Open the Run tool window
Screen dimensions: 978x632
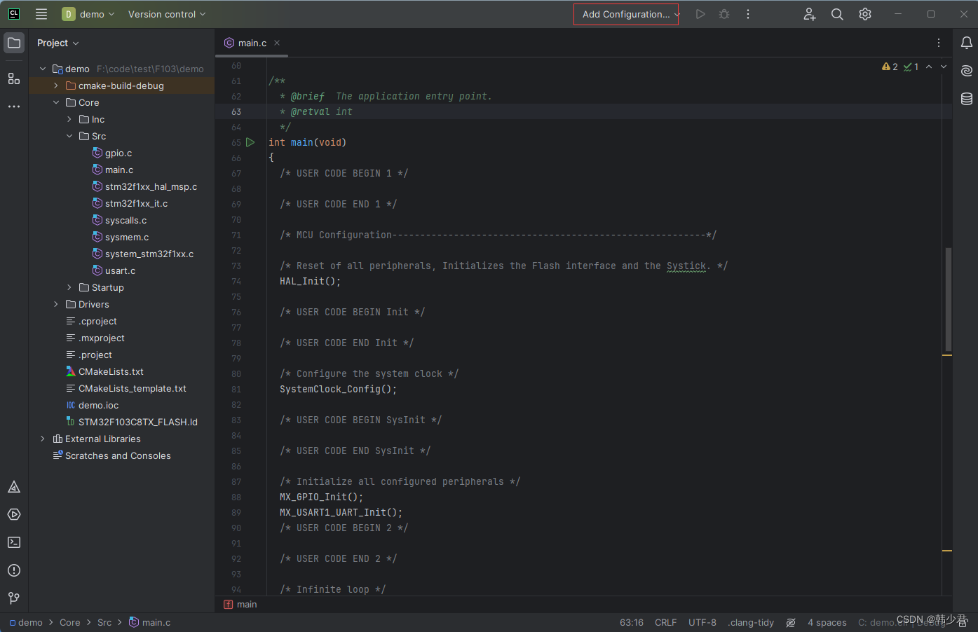click(14, 514)
